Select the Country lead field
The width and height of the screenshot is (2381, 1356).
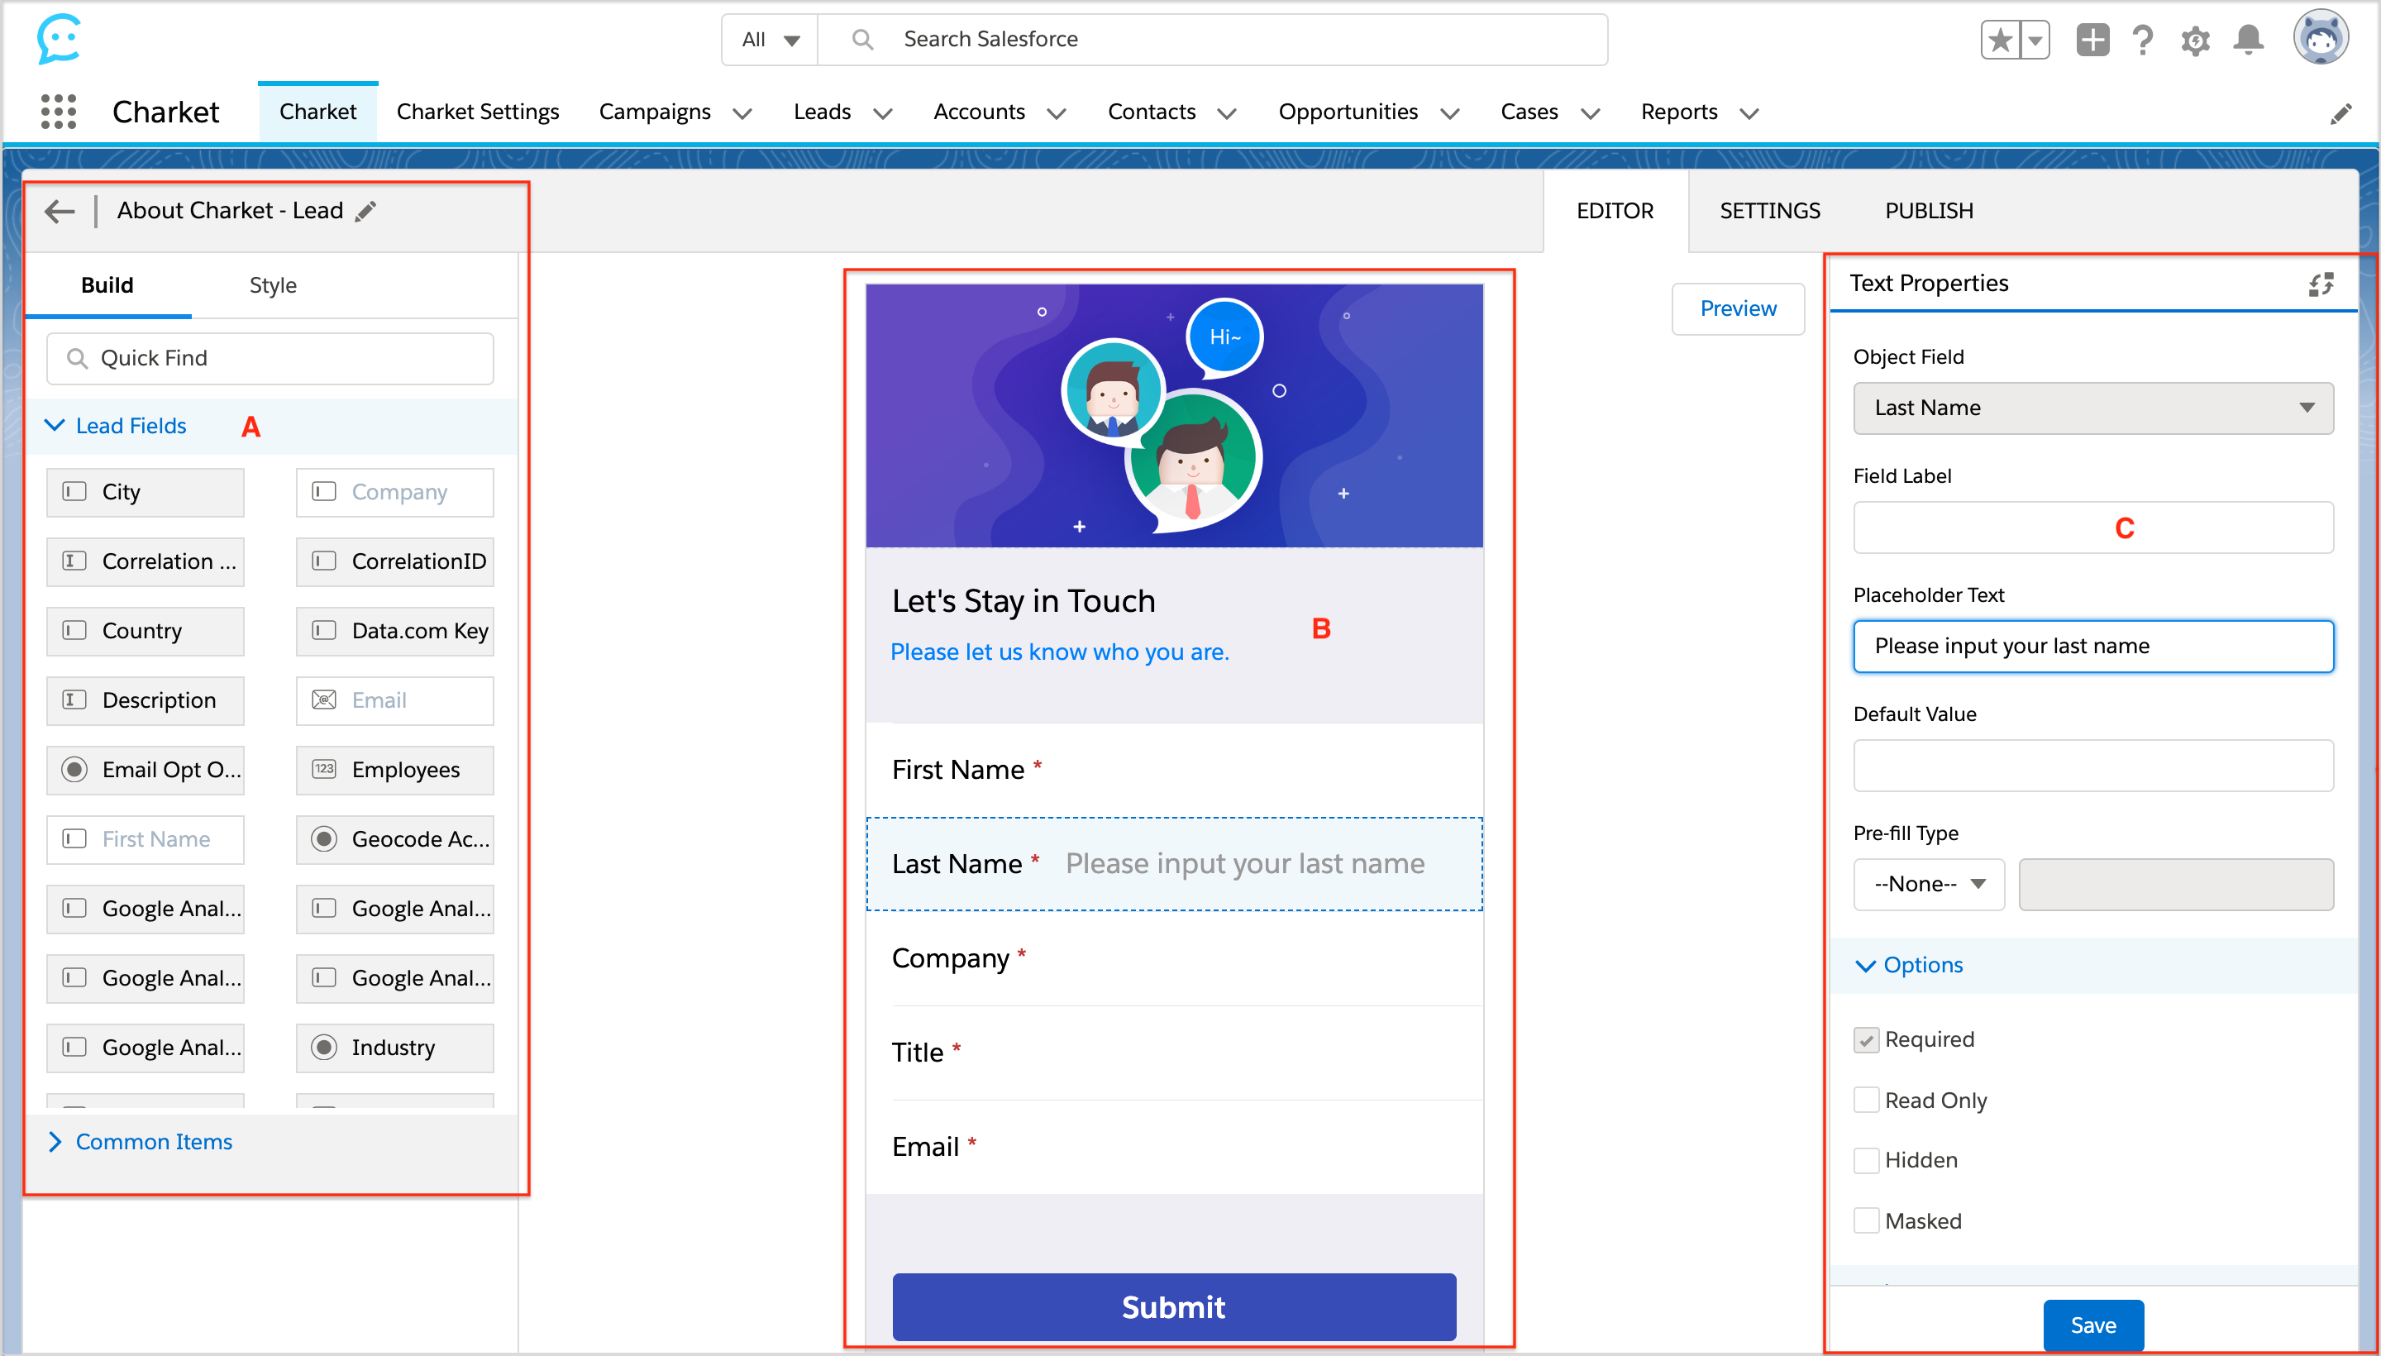point(146,631)
